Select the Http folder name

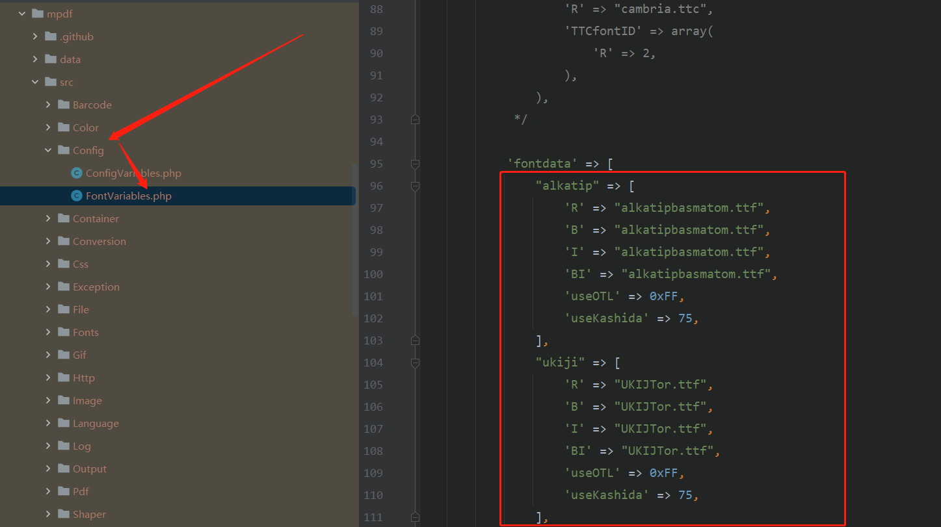(83, 378)
